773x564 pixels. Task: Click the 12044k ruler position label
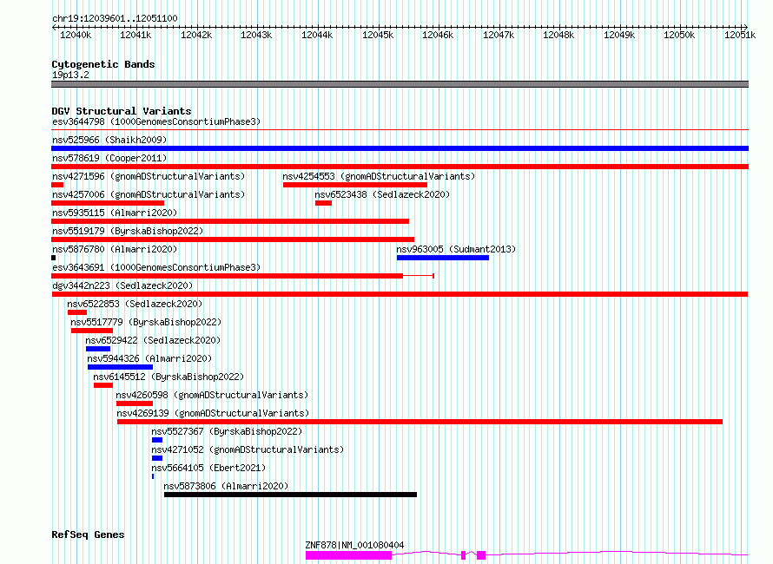click(317, 35)
